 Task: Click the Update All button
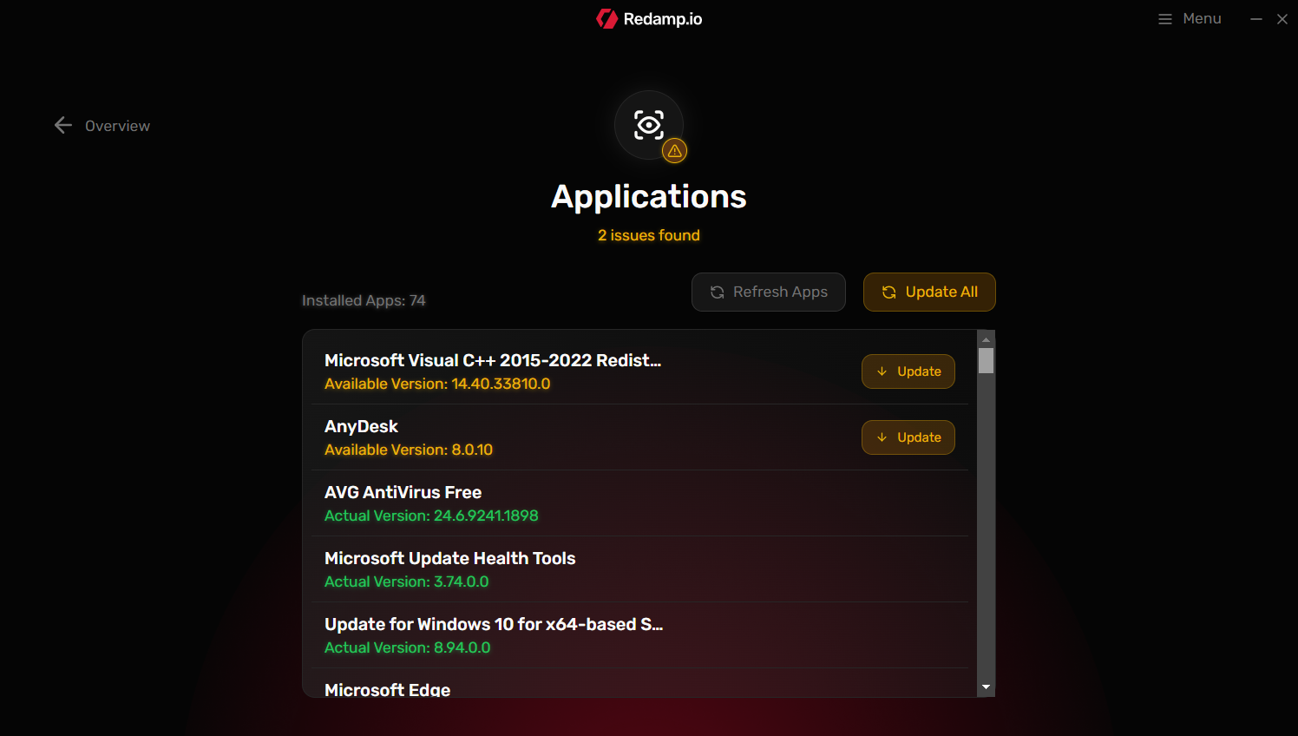pos(929,292)
